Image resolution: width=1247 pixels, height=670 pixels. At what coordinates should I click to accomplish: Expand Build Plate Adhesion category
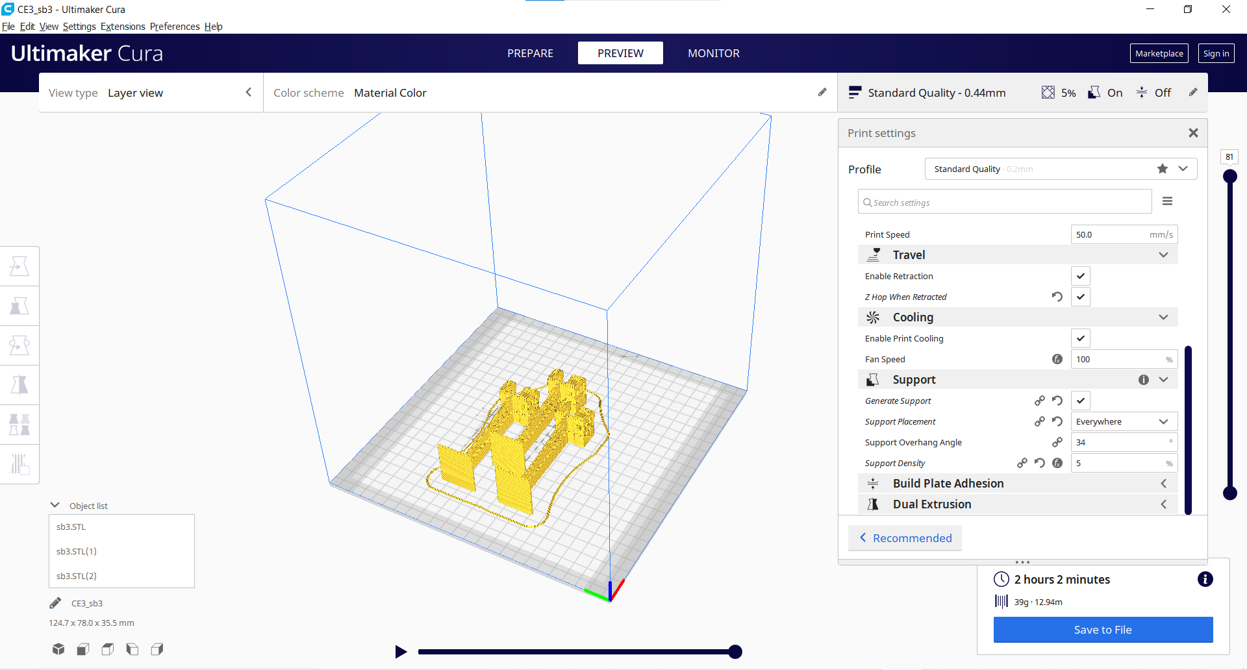[1017, 484]
